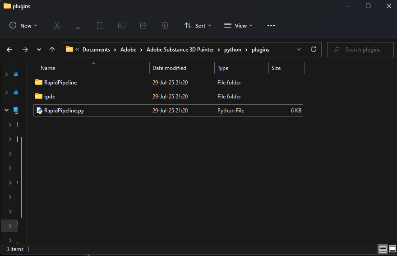The image size is (397, 256).
Task: Open the New item menu
Action: [23, 26]
